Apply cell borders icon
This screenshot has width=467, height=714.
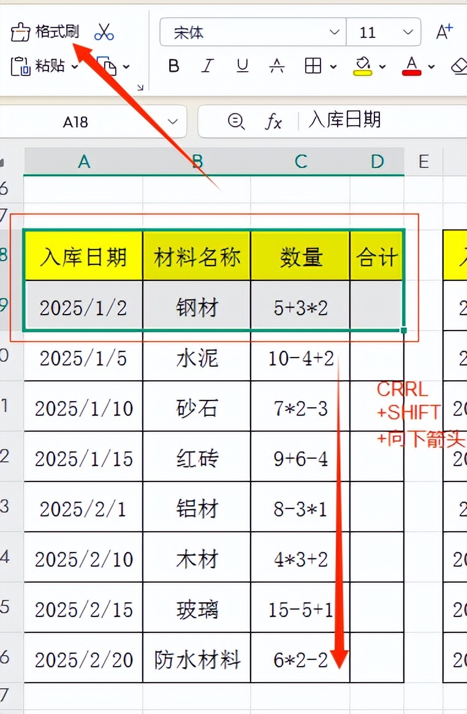[313, 66]
